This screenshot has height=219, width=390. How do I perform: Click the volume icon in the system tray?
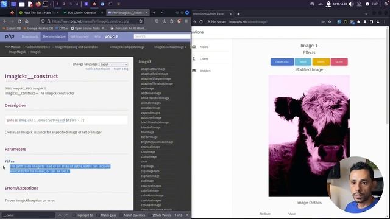tap(351, 4)
